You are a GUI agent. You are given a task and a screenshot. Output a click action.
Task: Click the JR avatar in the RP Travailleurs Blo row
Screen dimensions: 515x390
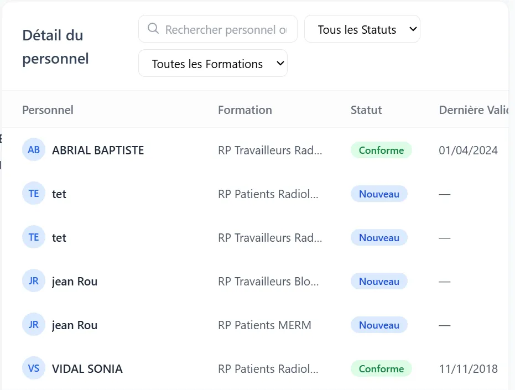[x=34, y=280]
